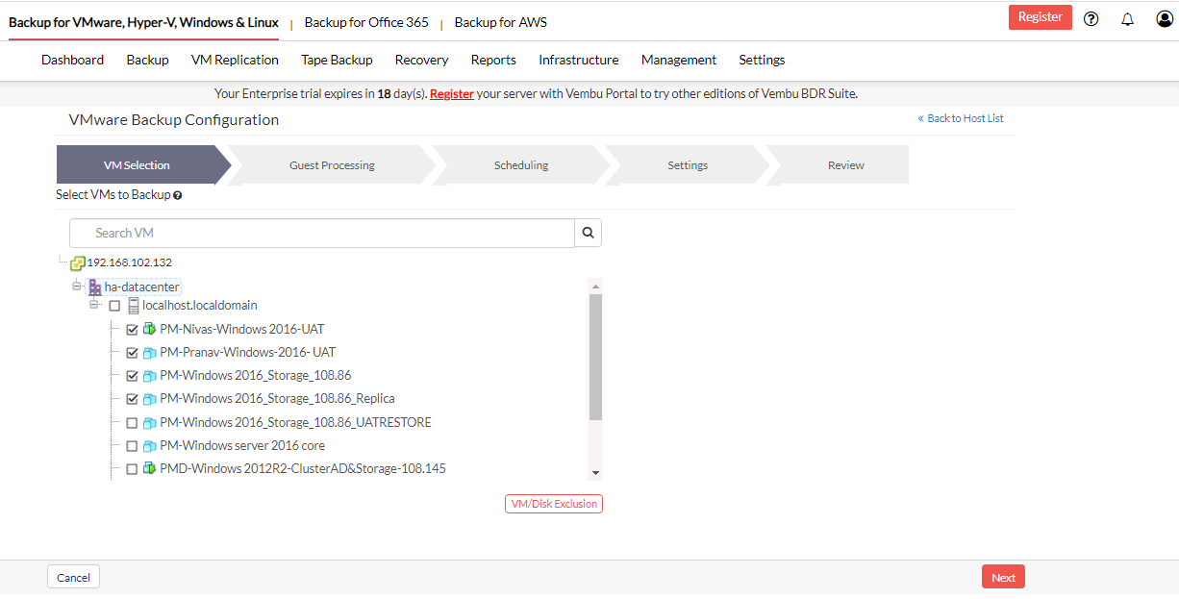1179x599 pixels.
Task: Click VM icon of PM-Windows 2016_Storage_108.86_UATRESTORE
Action: 150,422
